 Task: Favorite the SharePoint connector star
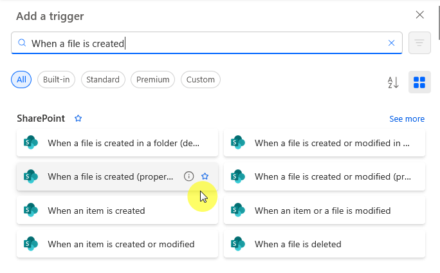point(78,118)
